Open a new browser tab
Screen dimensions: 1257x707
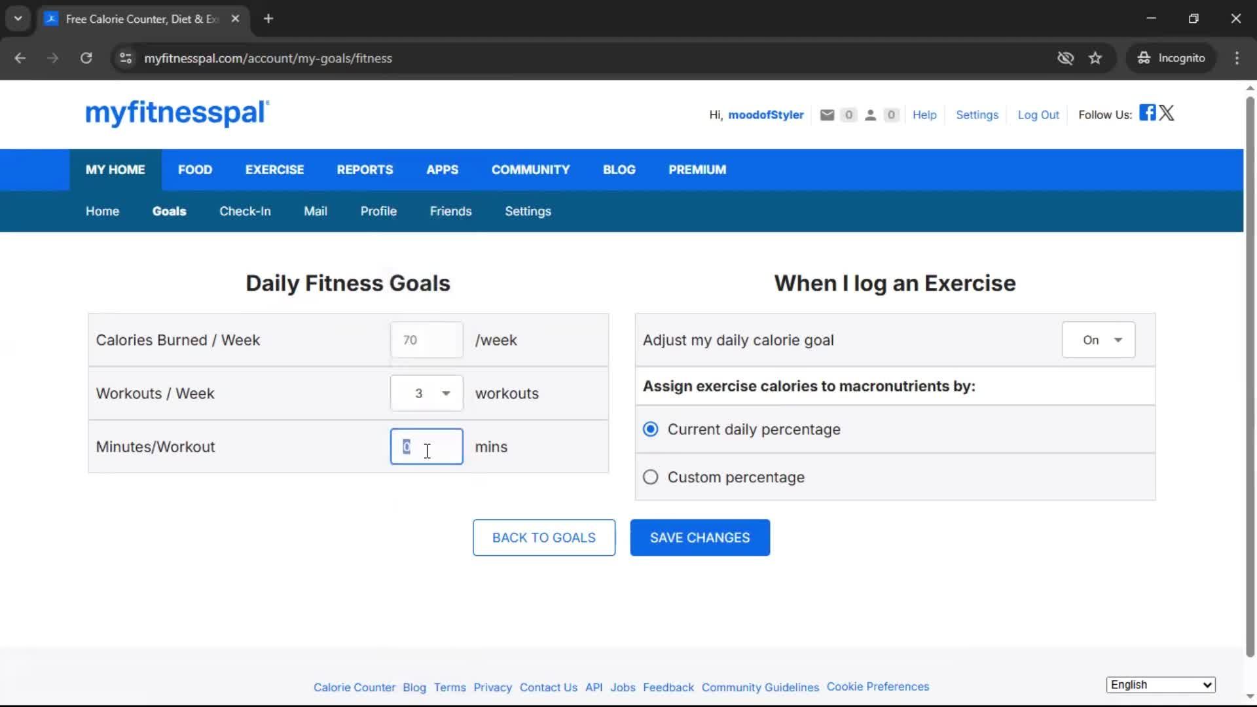(268, 19)
